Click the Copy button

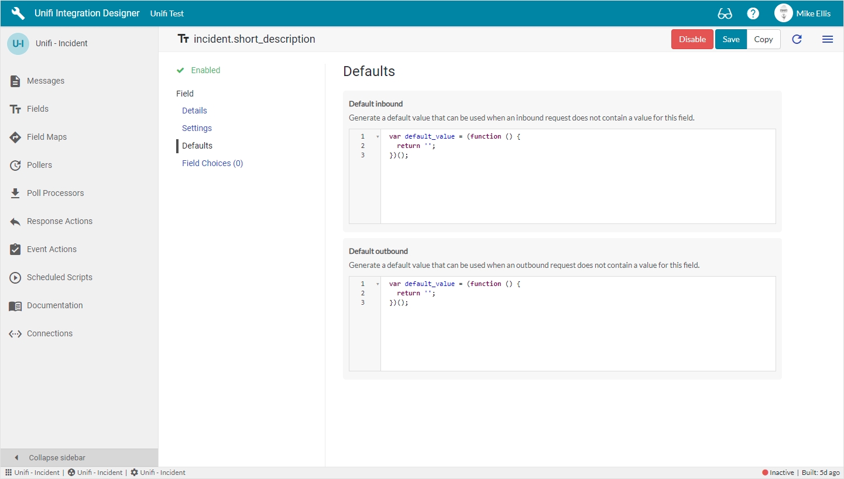point(763,39)
